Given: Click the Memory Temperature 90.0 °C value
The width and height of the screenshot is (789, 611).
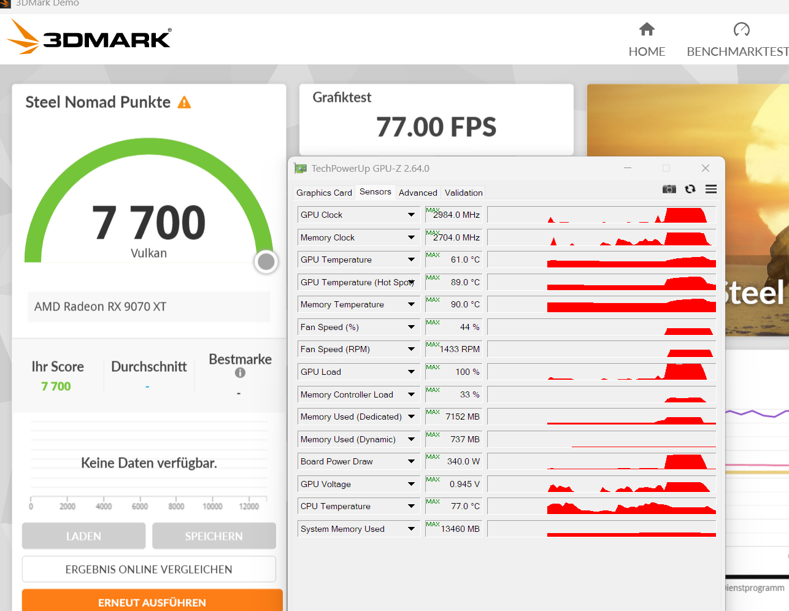Looking at the screenshot, I should pyautogui.click(x=453, y=304).
